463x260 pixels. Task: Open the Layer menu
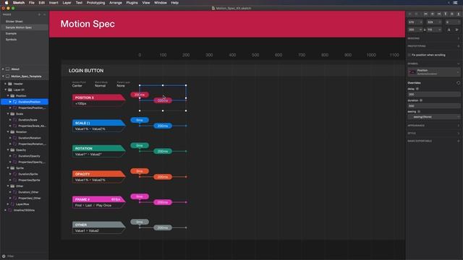(x=67, y=3)
